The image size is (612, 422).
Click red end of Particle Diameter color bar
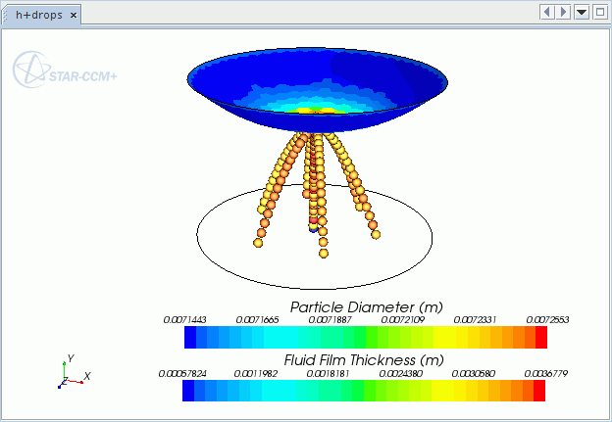pyautogui.click(x=539, y=337)
